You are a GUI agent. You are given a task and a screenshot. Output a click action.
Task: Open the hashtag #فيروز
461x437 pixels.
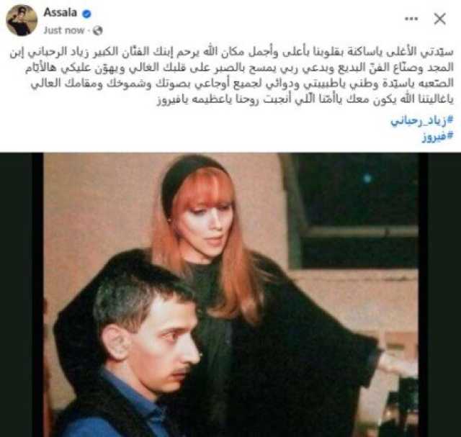pyautogui.click(x=438, y=137)
